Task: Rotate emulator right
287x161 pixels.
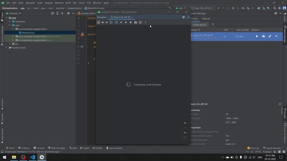Action: pyautogui.click(x=116, y=22)
